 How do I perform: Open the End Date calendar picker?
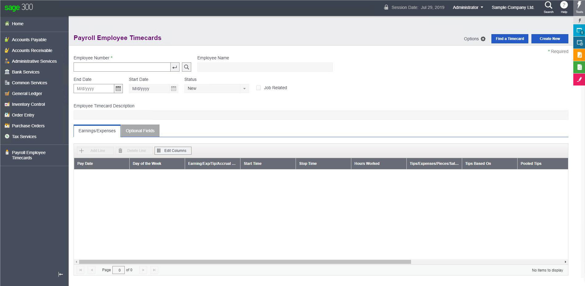tap(118, 89)
